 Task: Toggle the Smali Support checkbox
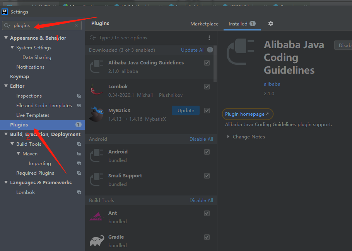[207, 176]
